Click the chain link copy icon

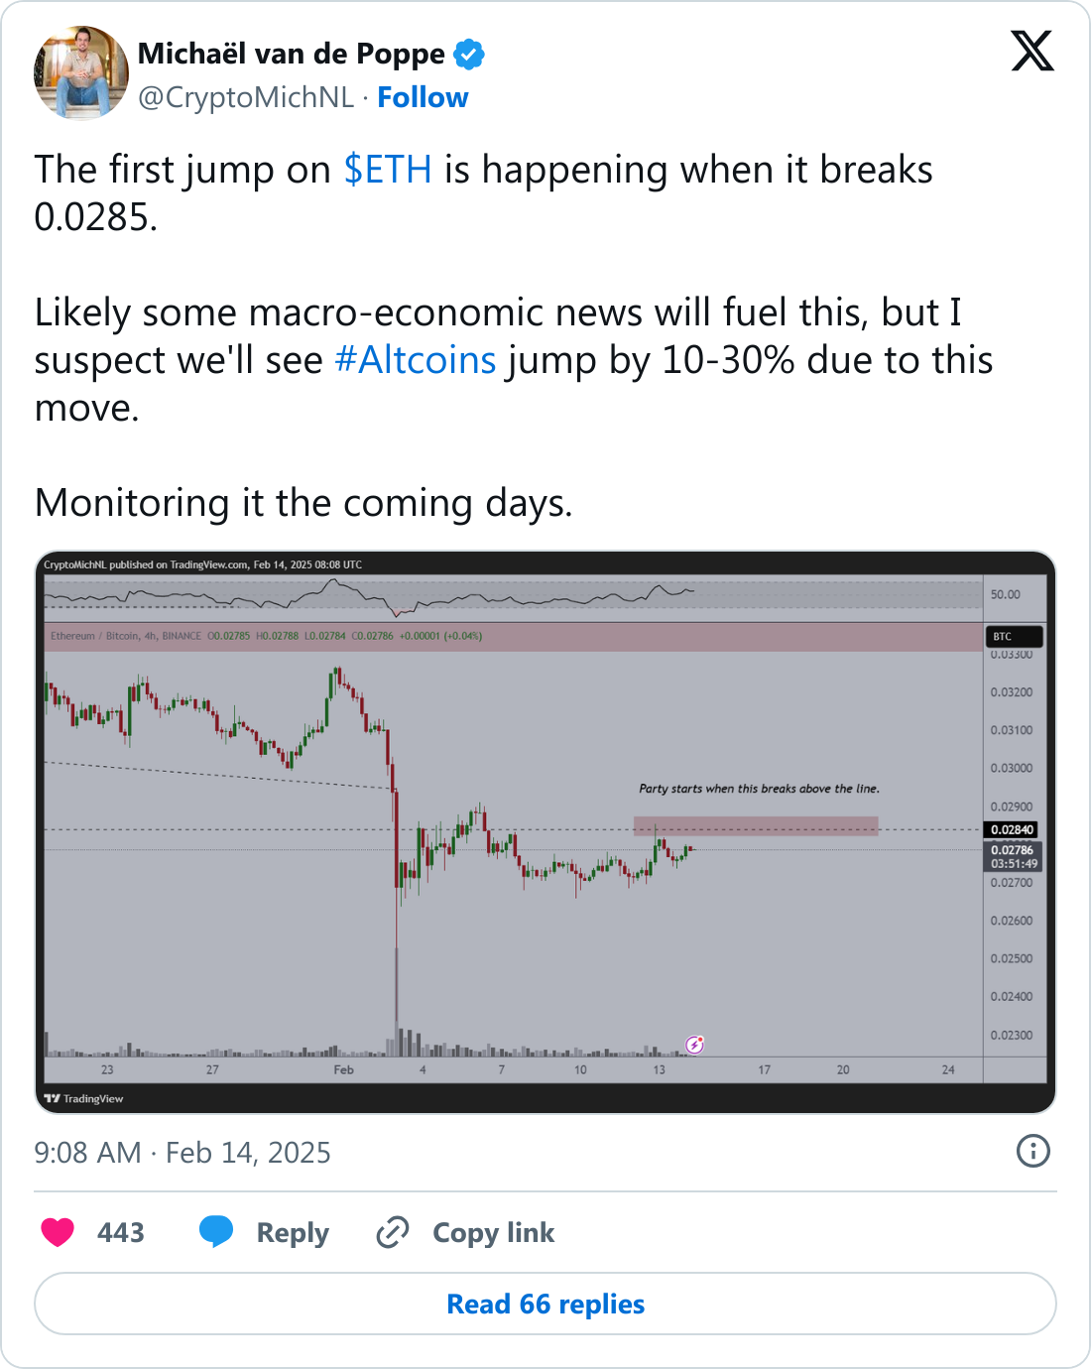pos(393,1232)
